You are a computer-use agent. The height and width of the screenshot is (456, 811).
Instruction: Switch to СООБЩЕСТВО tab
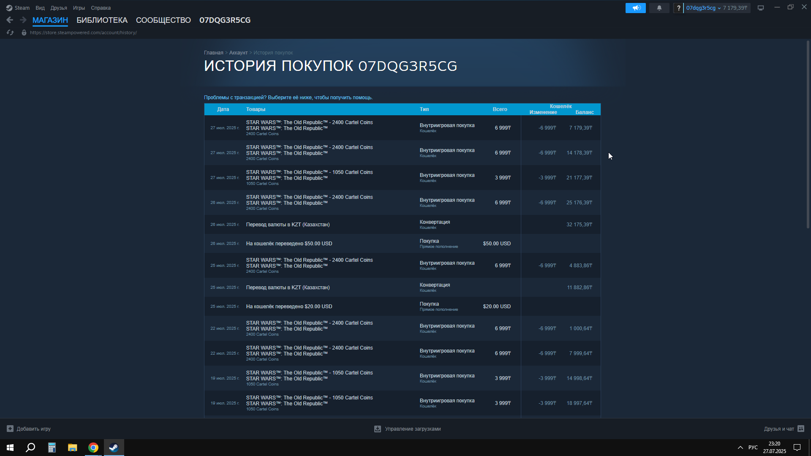click(163, 20)
